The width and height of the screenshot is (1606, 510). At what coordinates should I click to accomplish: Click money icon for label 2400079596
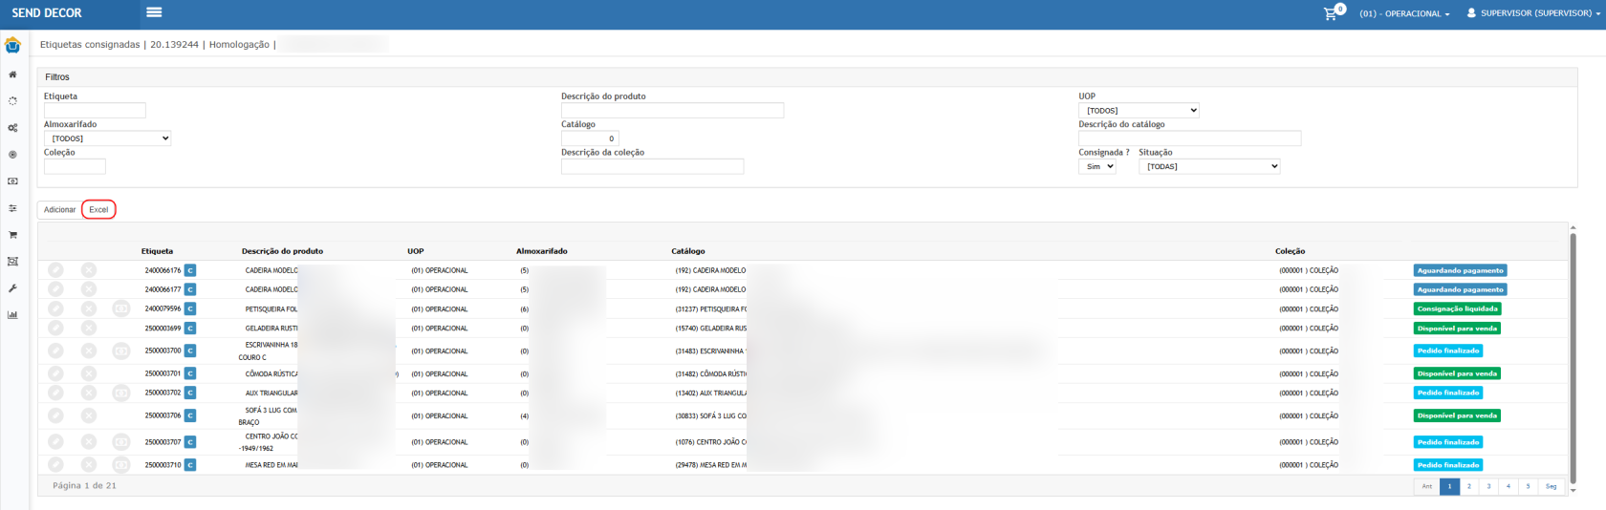pos(121,308)
